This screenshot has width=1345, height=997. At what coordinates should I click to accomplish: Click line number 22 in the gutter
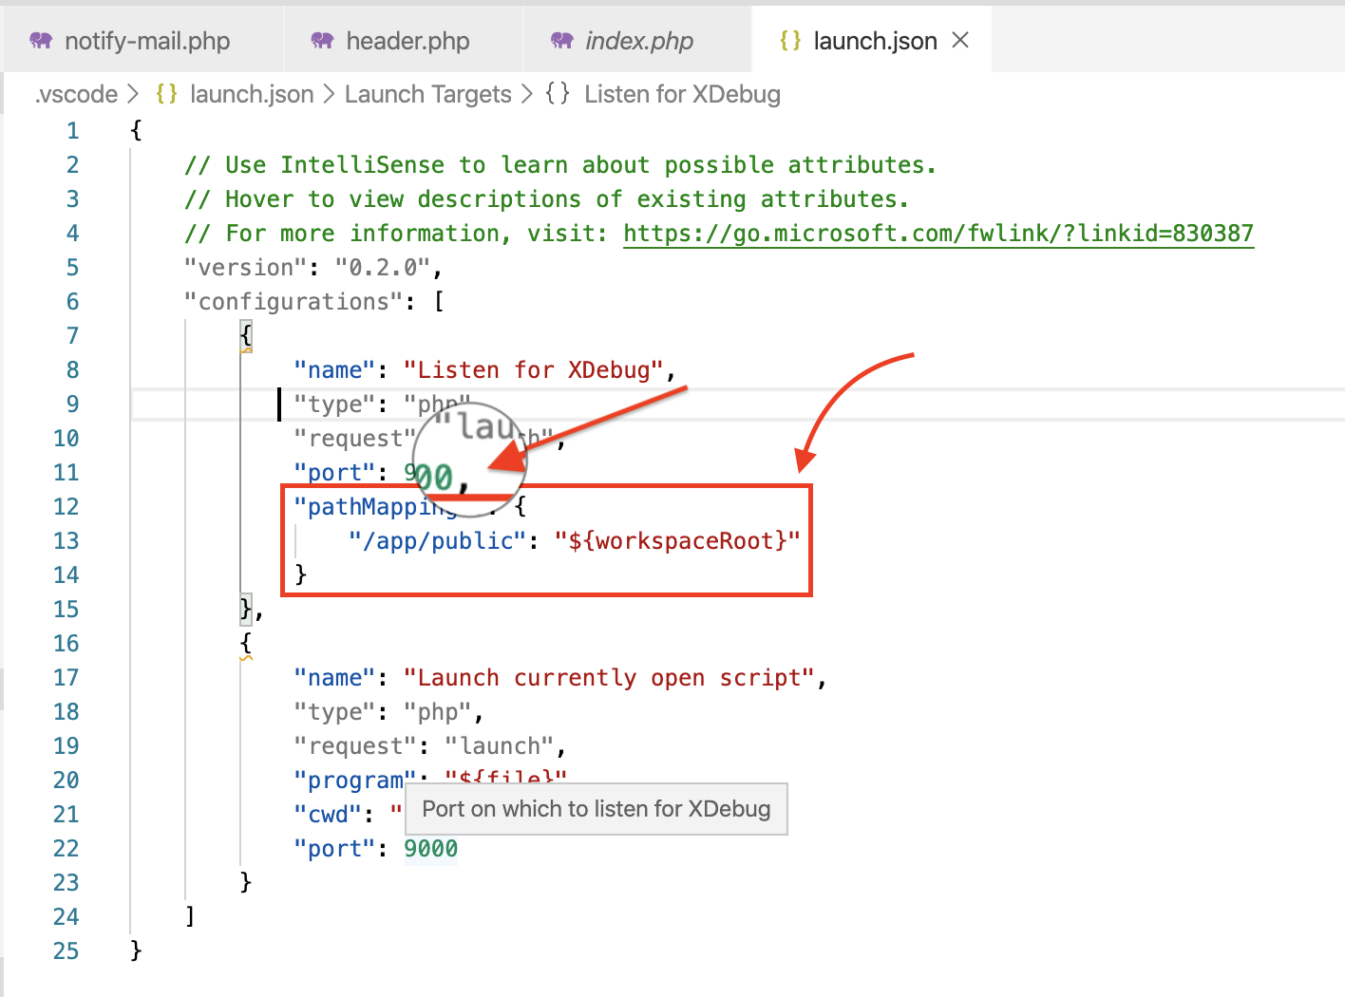(x=66, y=849)
